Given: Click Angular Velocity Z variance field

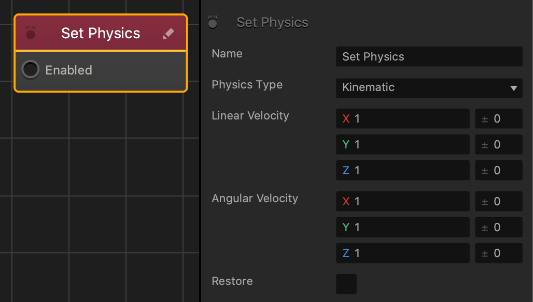Looking at the screenshot, I should click(498, 253).
